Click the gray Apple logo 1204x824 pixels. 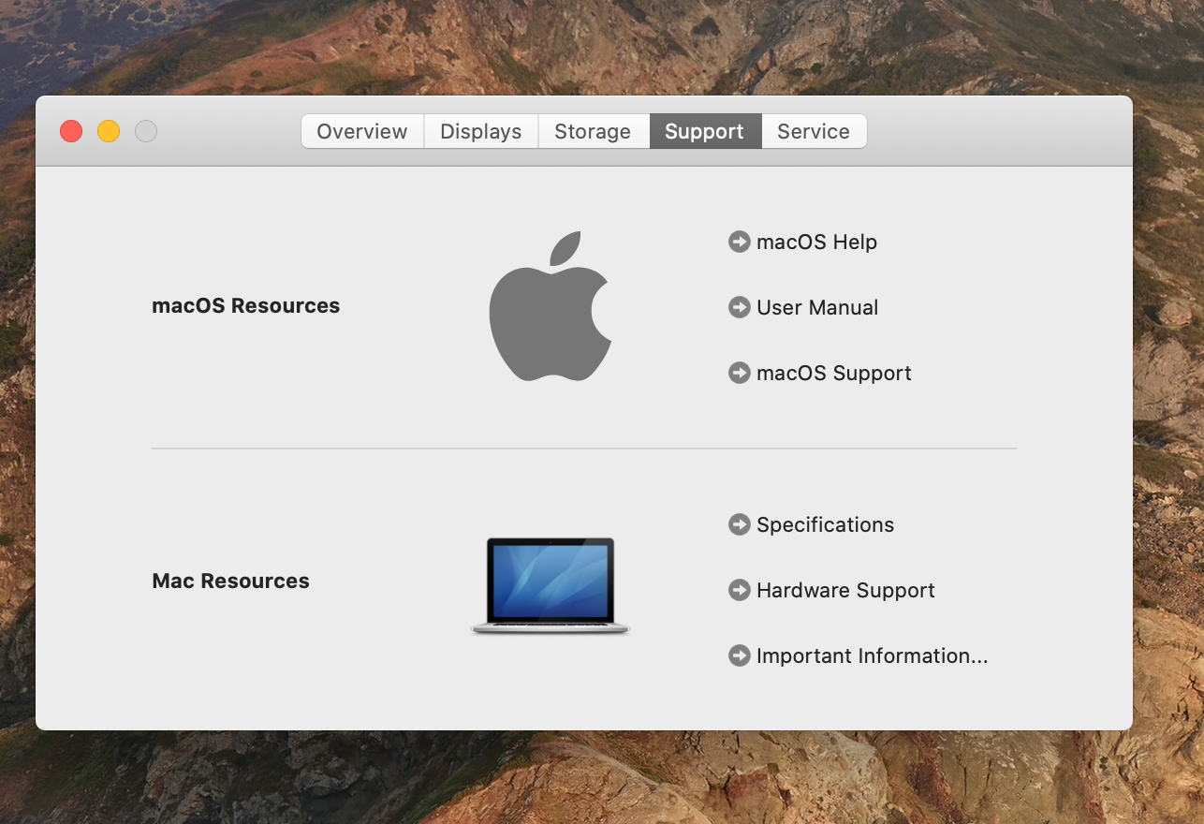tap(551, 306)
